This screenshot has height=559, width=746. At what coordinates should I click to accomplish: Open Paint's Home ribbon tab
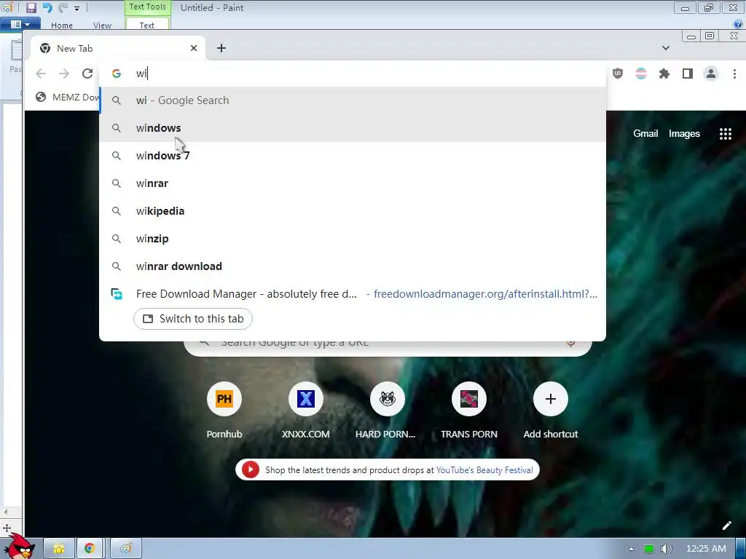(62, 25)
